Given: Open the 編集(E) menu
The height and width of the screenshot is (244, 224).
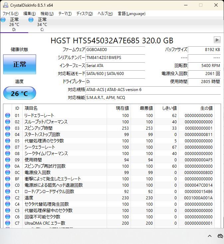Looking at the screenshot, I should pos(30,14).
